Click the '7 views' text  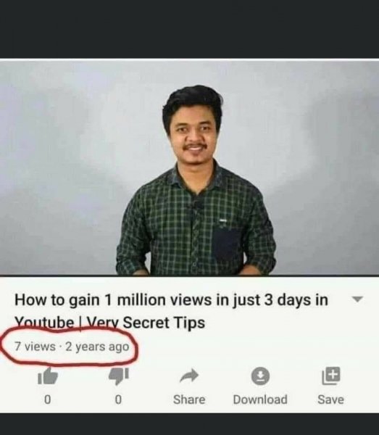[x=35, y=347]
